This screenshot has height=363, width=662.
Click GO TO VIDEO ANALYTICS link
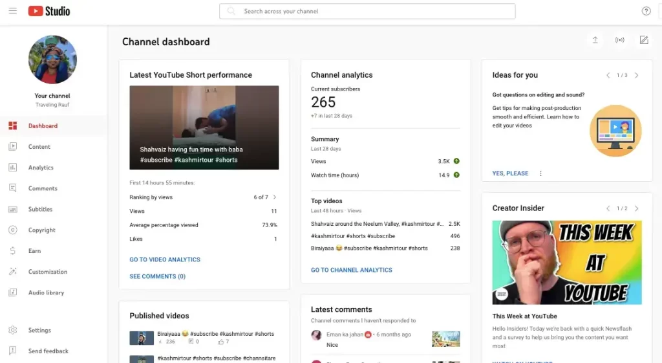[165, 259]
